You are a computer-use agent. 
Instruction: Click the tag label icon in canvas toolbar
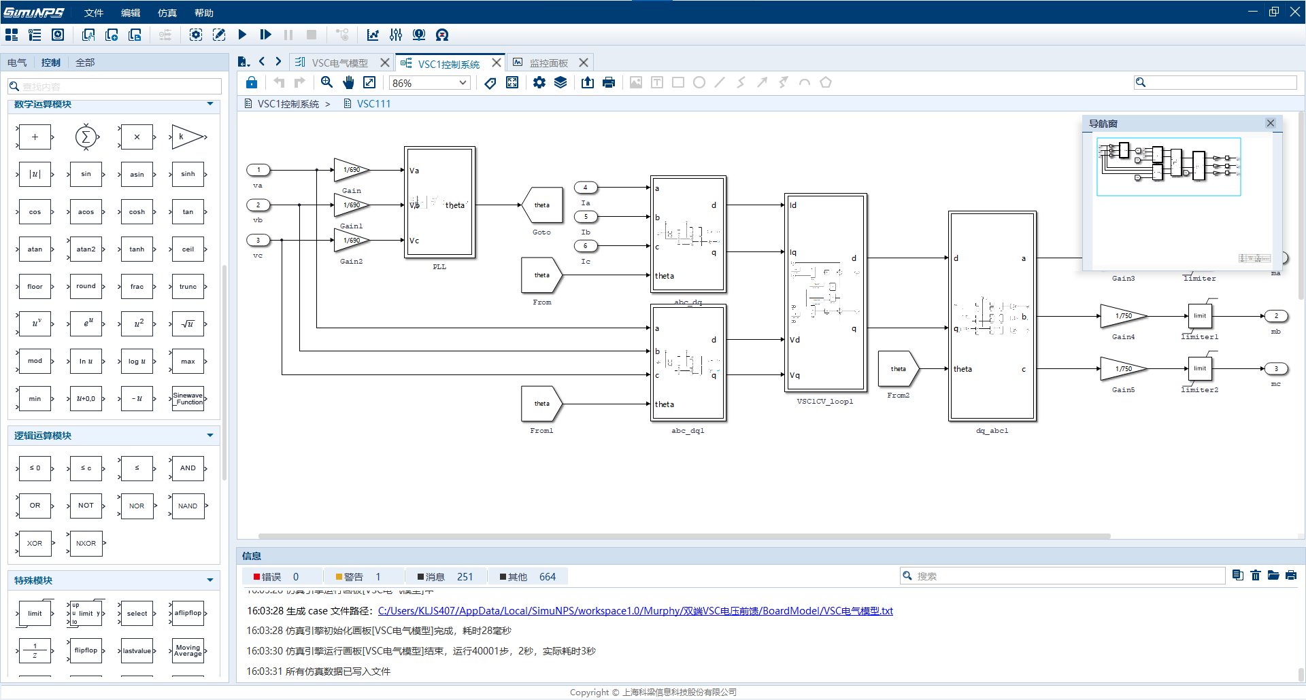point(490,82)
